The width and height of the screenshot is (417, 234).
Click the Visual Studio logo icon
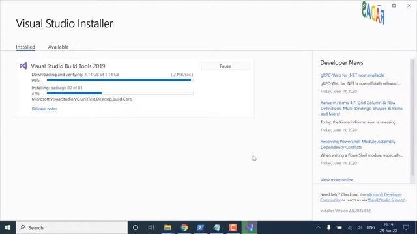coord(23,66)
